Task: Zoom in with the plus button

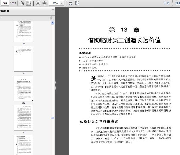Action: (x=44, y=3)
